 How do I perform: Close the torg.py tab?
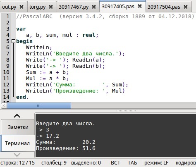point(51,7)
